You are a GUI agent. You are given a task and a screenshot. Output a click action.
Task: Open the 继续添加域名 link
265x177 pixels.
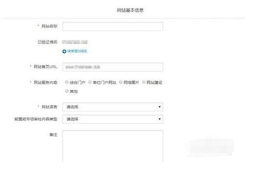pos(77,51)
